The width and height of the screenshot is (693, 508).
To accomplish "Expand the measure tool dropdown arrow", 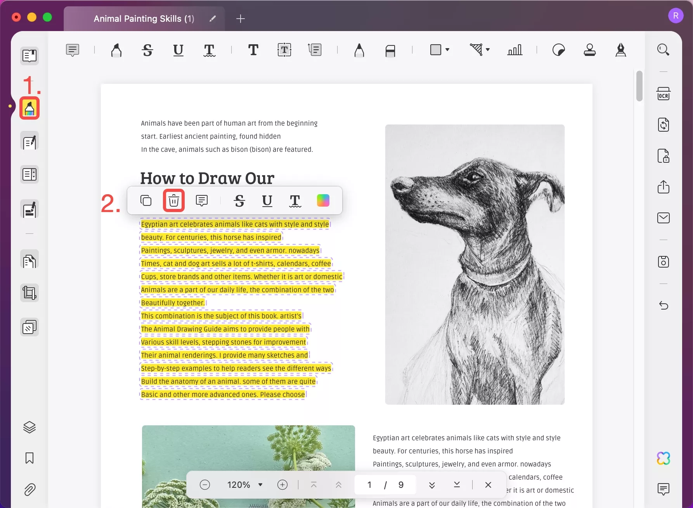I will tap(488, 50).
